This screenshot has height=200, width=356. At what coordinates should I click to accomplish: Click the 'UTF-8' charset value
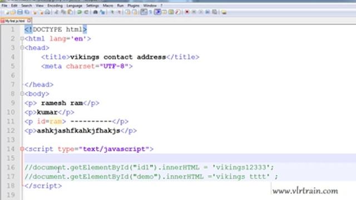point(114,66)
